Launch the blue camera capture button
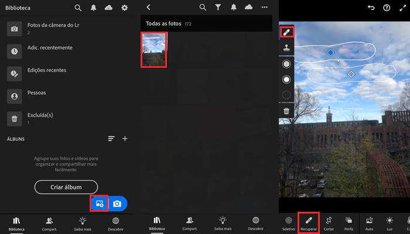The width and height of the screenshot is (410, 234). coord(118,204)
